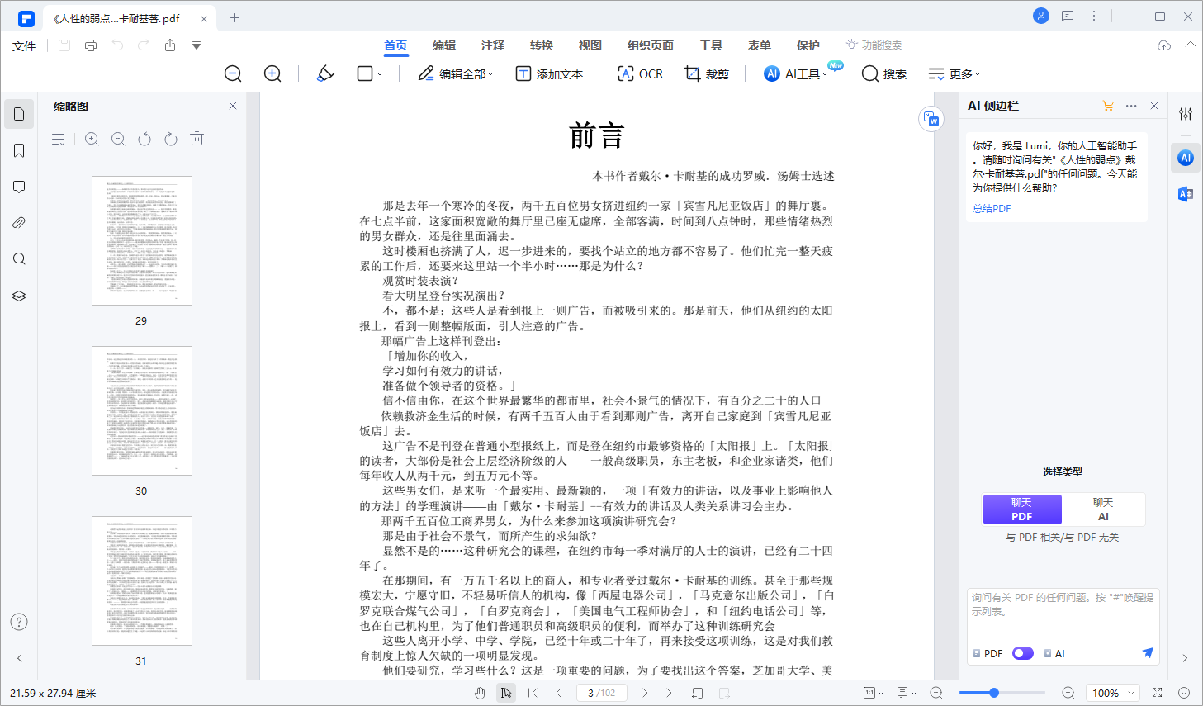Screen dimensions: 1203x706
Task: Click the convert to Word floating icon
Action: tap(931, 119)
